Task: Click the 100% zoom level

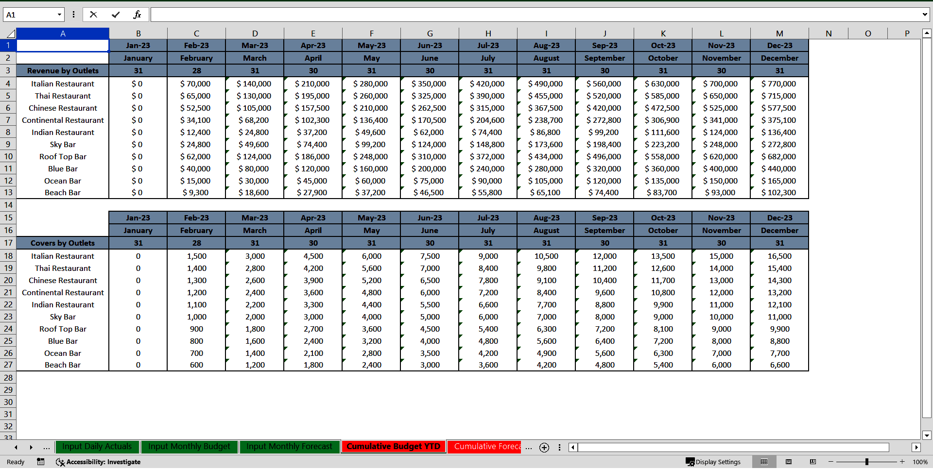Action: pos(920,462)
